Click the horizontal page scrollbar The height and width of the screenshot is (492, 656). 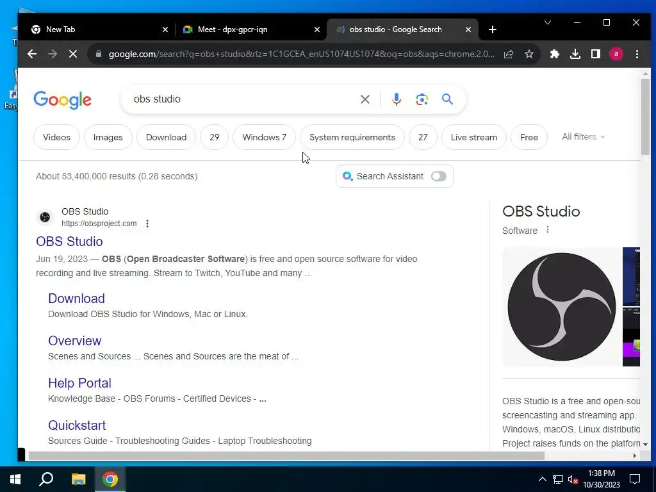coord(286,455)
